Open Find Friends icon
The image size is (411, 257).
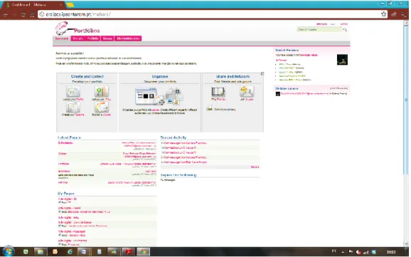coord(218,92)
